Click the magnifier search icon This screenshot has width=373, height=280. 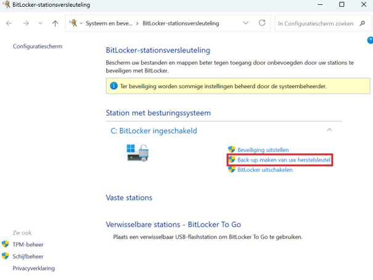(363, 23)
